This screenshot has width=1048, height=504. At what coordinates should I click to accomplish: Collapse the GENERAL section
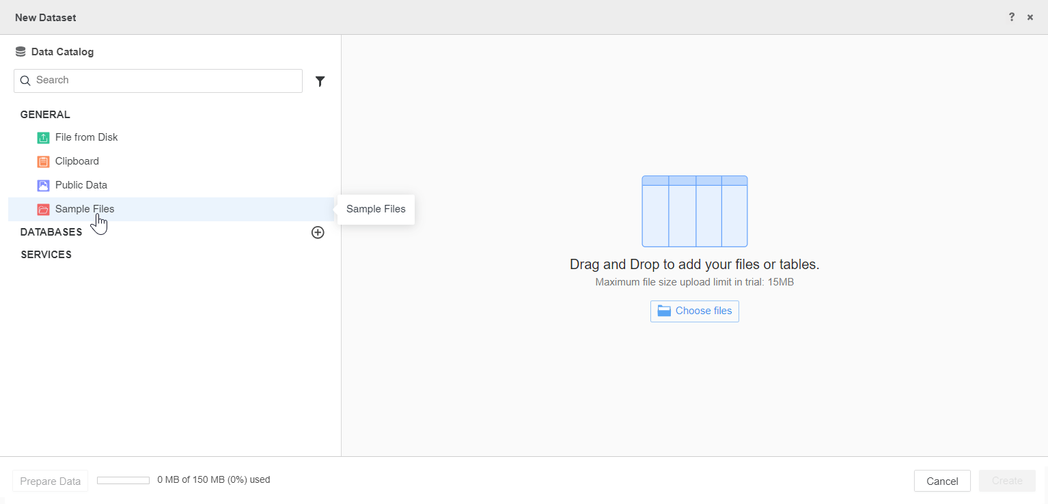click(x=45, y=115)
